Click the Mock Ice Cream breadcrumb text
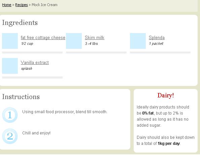This screenshot has height=155, width=200. 44,5
